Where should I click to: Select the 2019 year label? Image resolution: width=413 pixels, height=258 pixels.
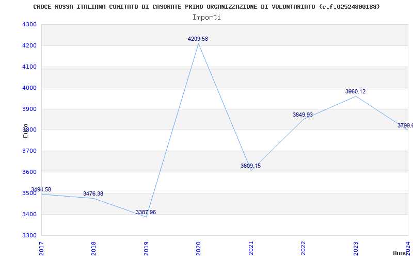click(146, 249)
